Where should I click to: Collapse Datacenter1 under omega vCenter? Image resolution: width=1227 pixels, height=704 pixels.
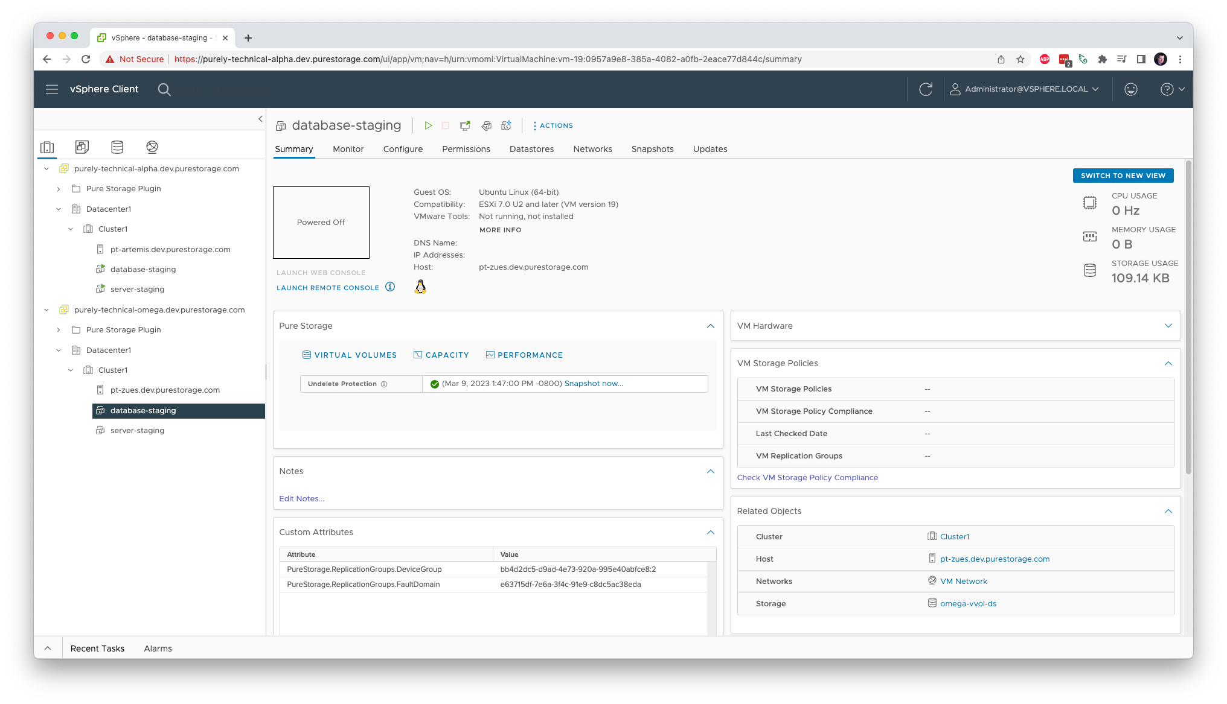point(59,350)
